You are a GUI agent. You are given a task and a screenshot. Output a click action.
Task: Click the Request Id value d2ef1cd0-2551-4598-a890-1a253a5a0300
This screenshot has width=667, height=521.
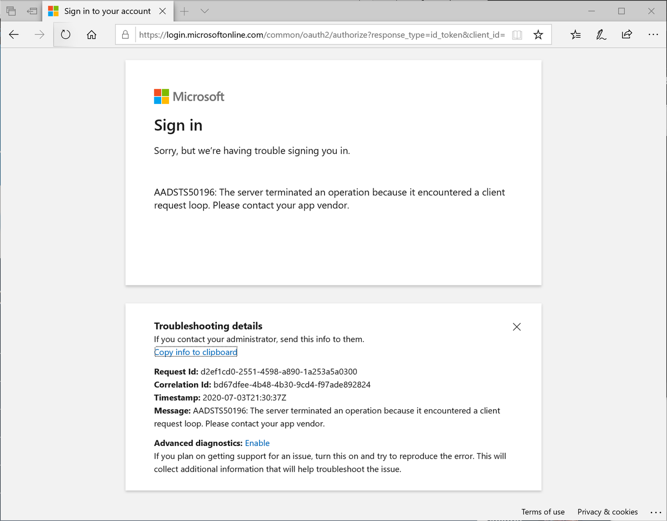coord(278,372)
